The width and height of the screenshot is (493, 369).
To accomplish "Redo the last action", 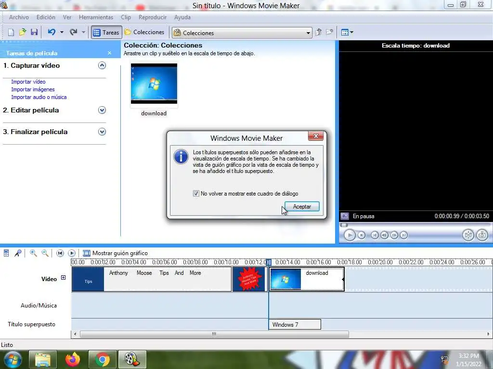I will [x=73, y=32].
